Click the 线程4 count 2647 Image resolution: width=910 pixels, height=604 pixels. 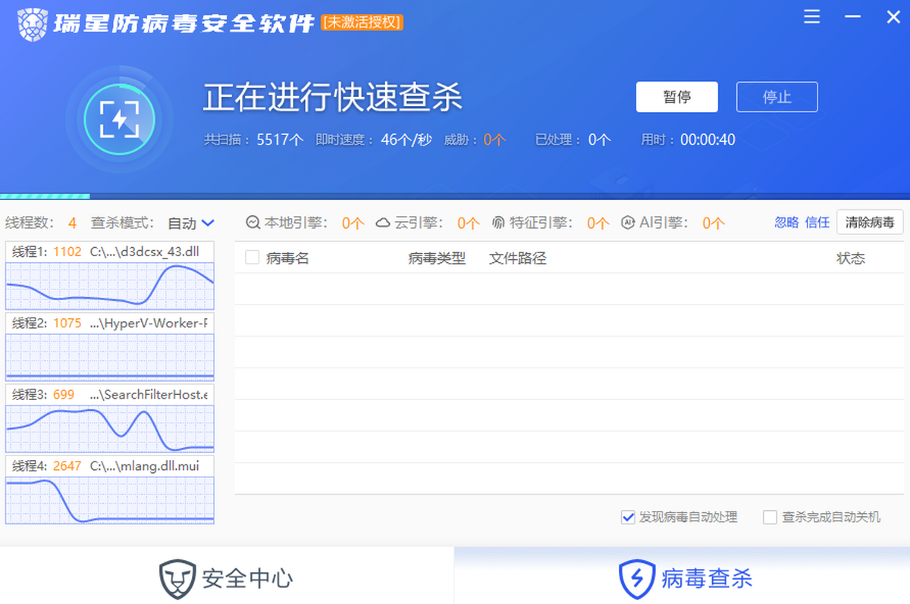click(x=67, y=465)
